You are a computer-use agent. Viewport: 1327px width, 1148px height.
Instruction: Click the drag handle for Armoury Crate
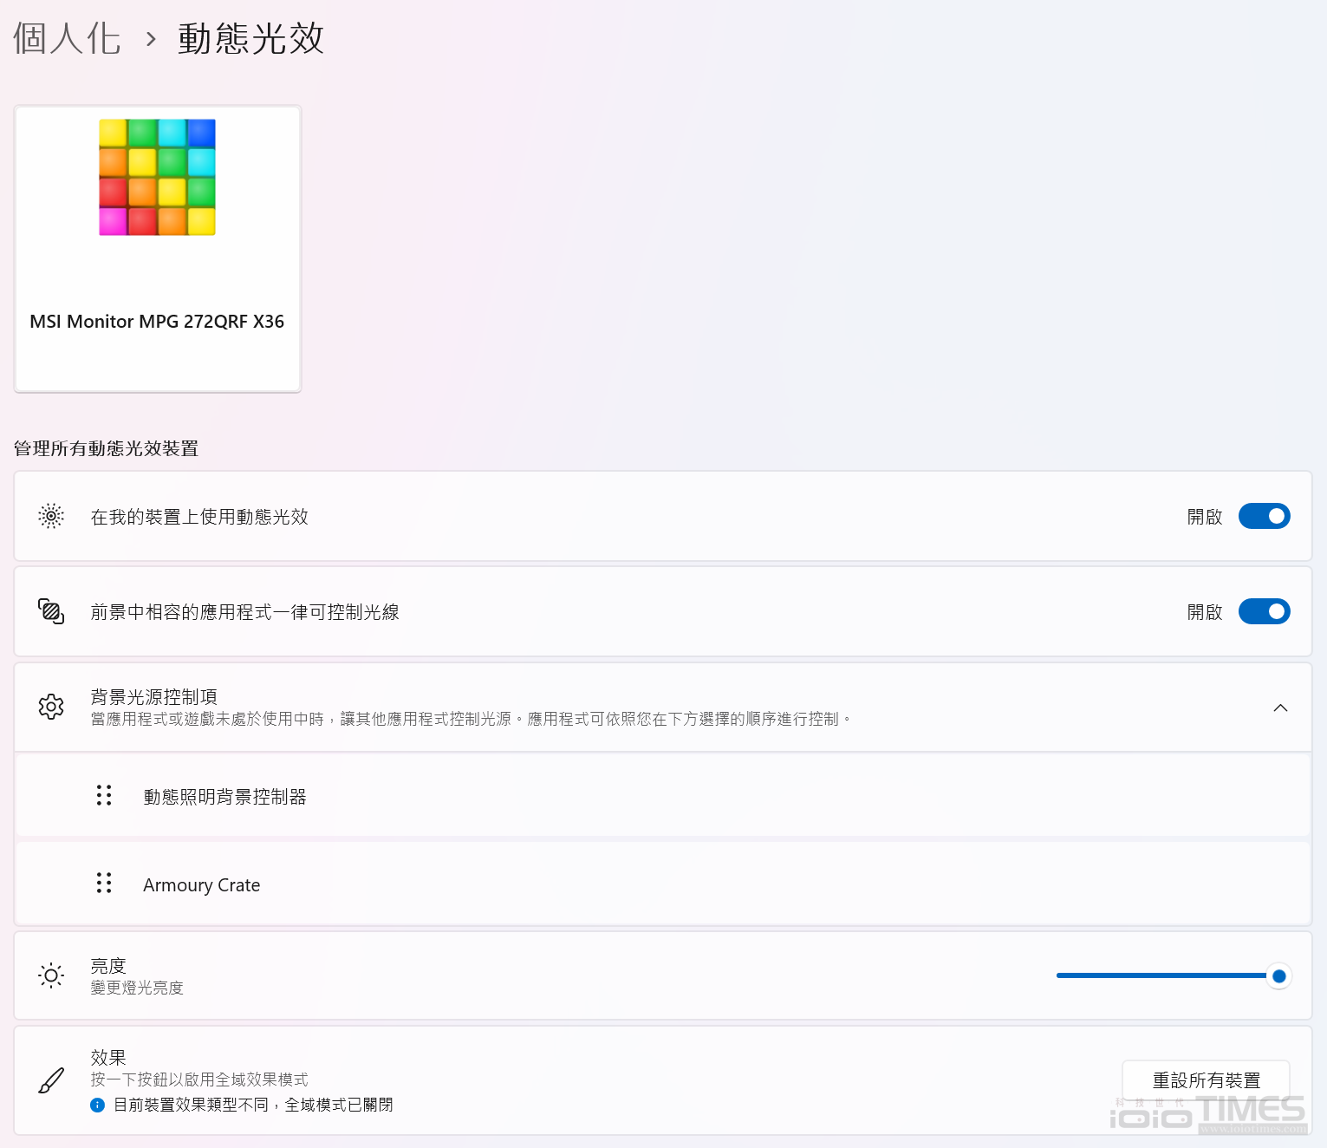click(104, 884)
